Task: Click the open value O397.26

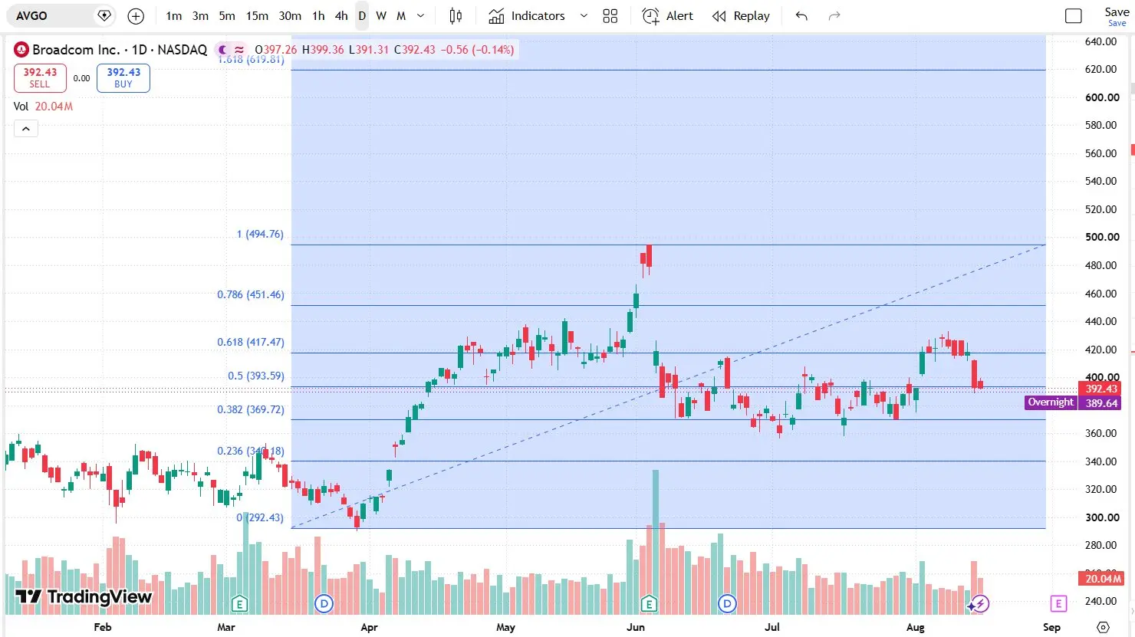Action: point(276,50)
